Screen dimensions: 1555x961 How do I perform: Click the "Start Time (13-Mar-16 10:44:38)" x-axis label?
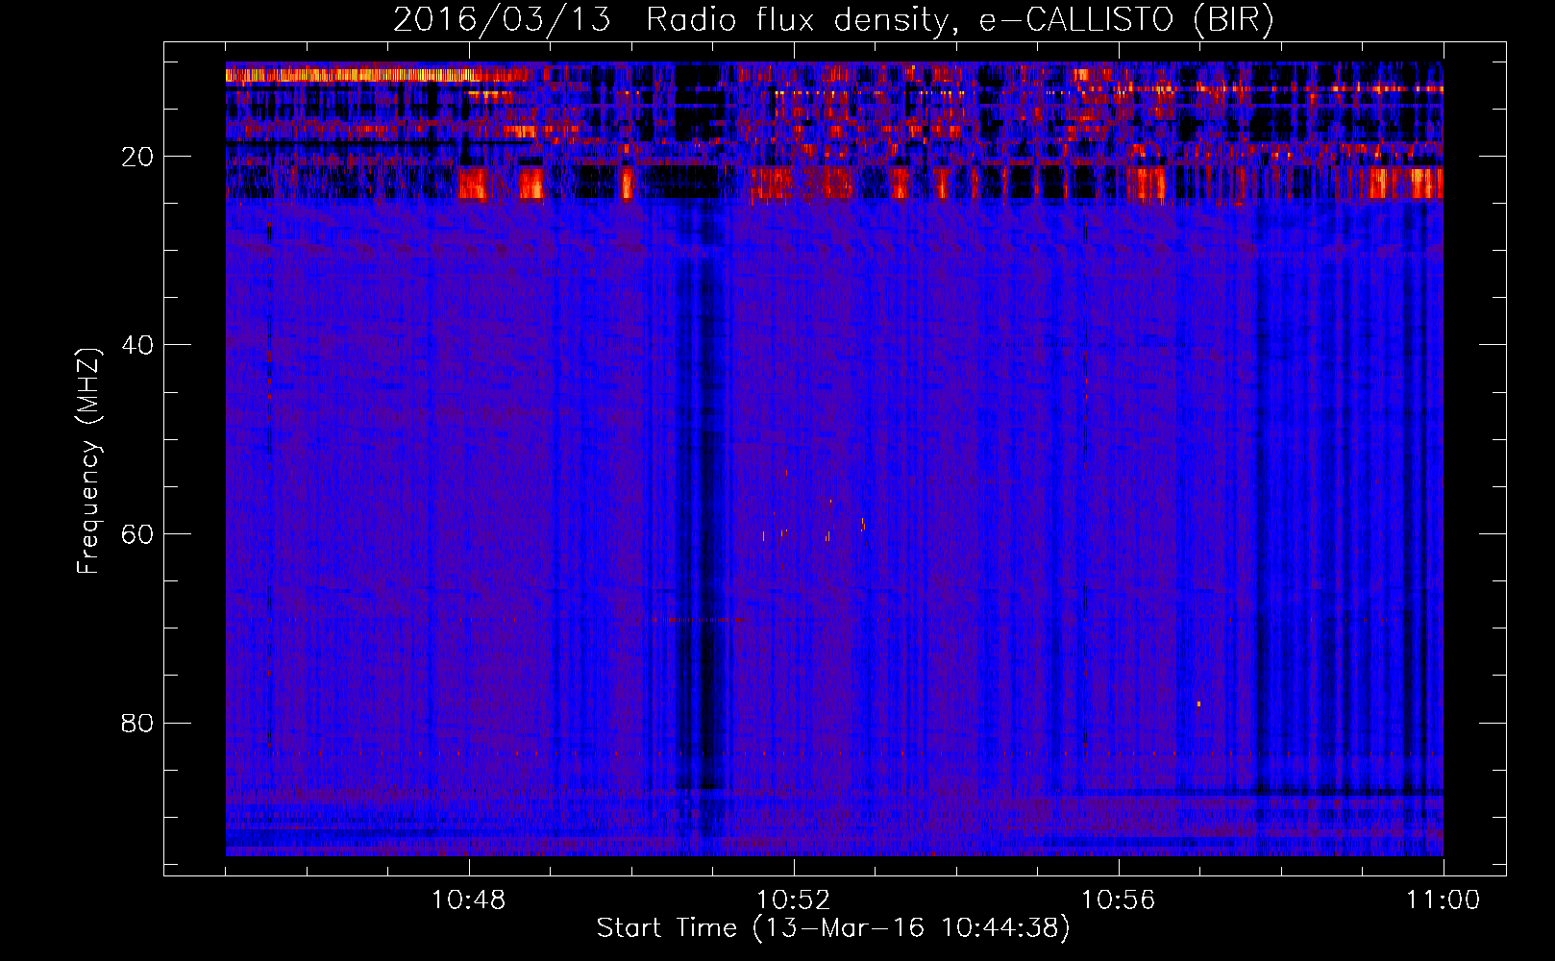click(833, 928)
